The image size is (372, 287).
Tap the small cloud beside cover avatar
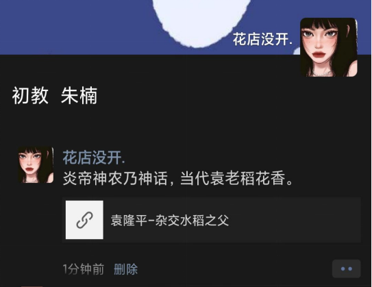(297, 51)
